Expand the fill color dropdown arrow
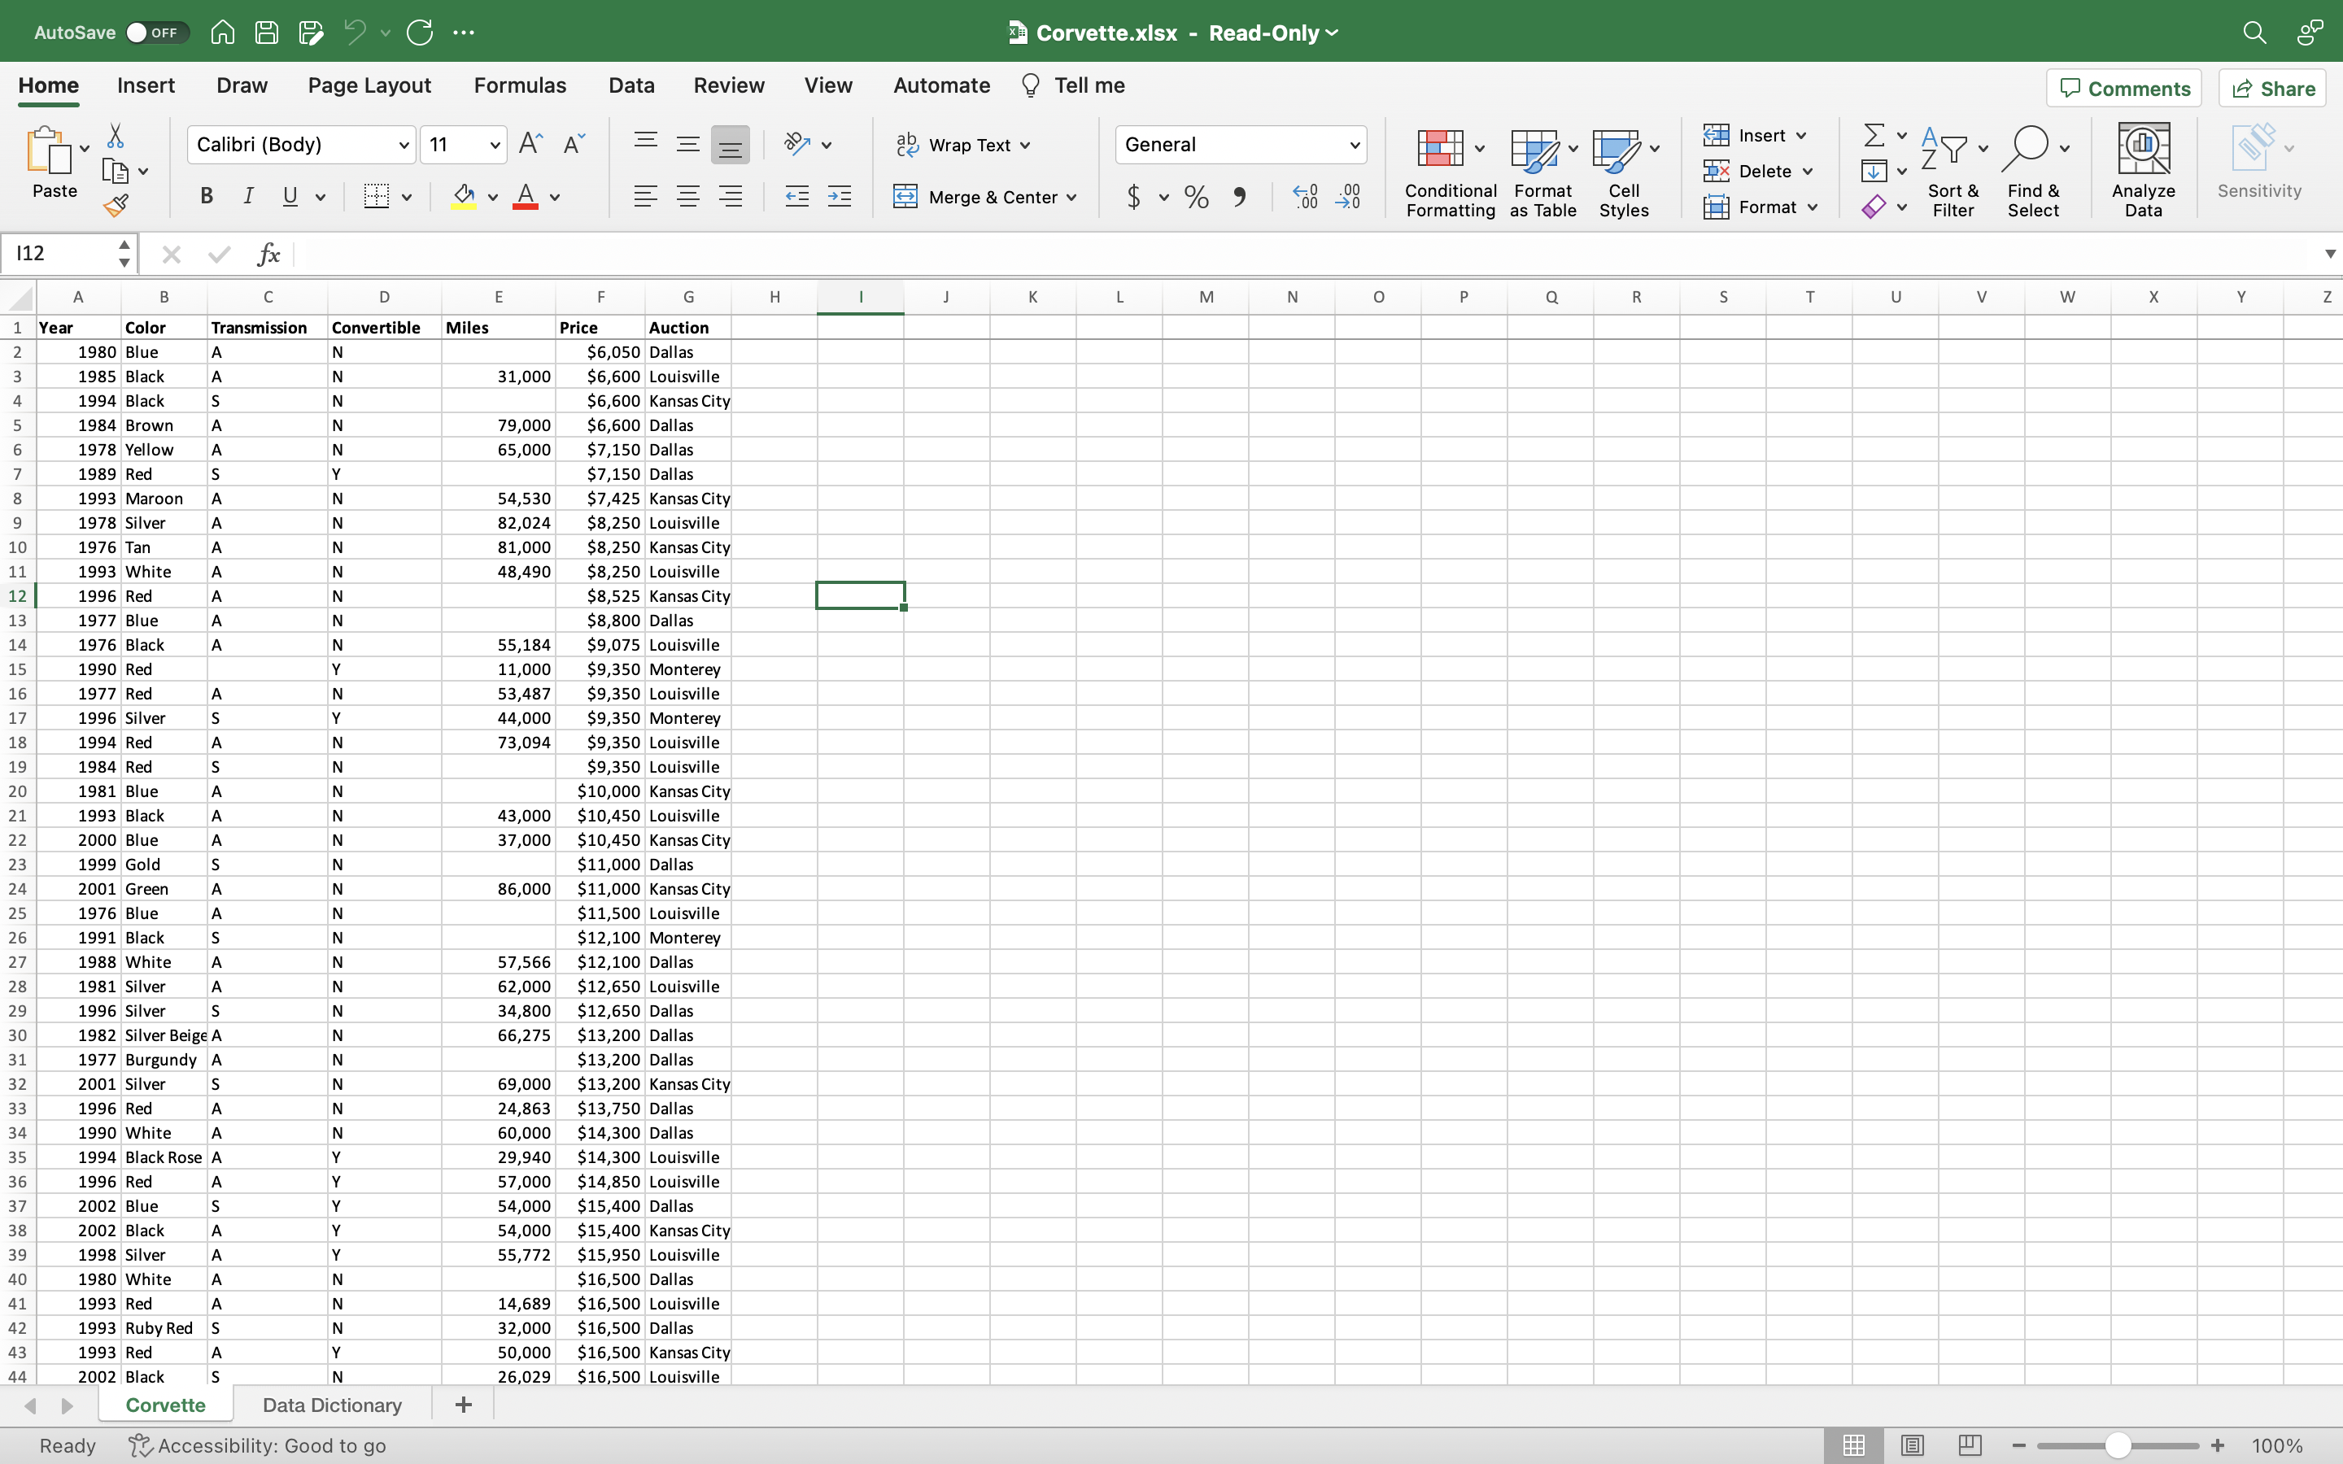Viewport: 2343px width, 1464px height. click(492, 197)
